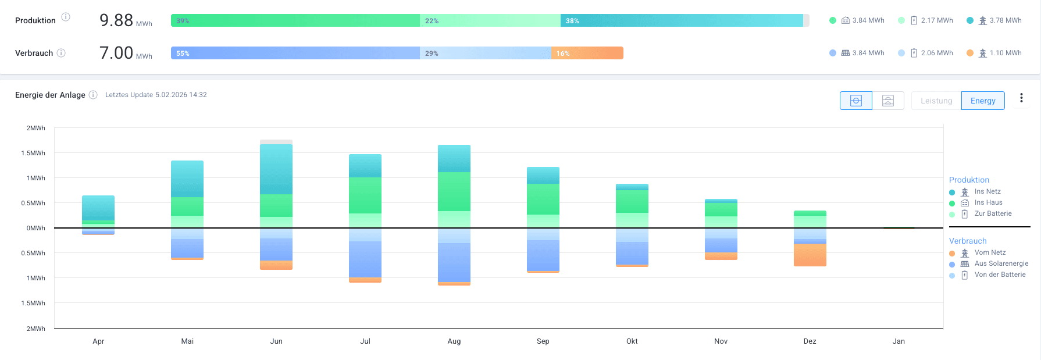Click the grid pylon icon beside 1.10 MWh
The image size is (1041, 360).
click(982, 53)
